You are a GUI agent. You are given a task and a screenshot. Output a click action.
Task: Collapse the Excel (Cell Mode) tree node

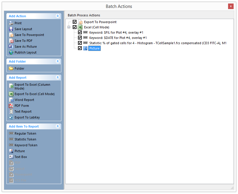point(69,27)
